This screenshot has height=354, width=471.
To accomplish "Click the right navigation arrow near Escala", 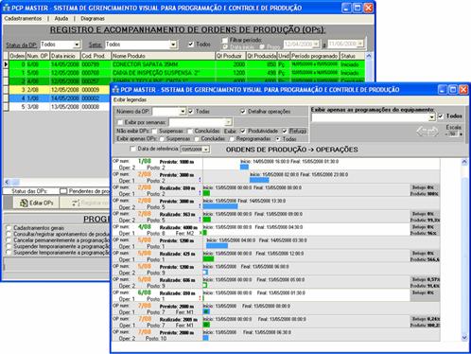I will pos(433,132).
